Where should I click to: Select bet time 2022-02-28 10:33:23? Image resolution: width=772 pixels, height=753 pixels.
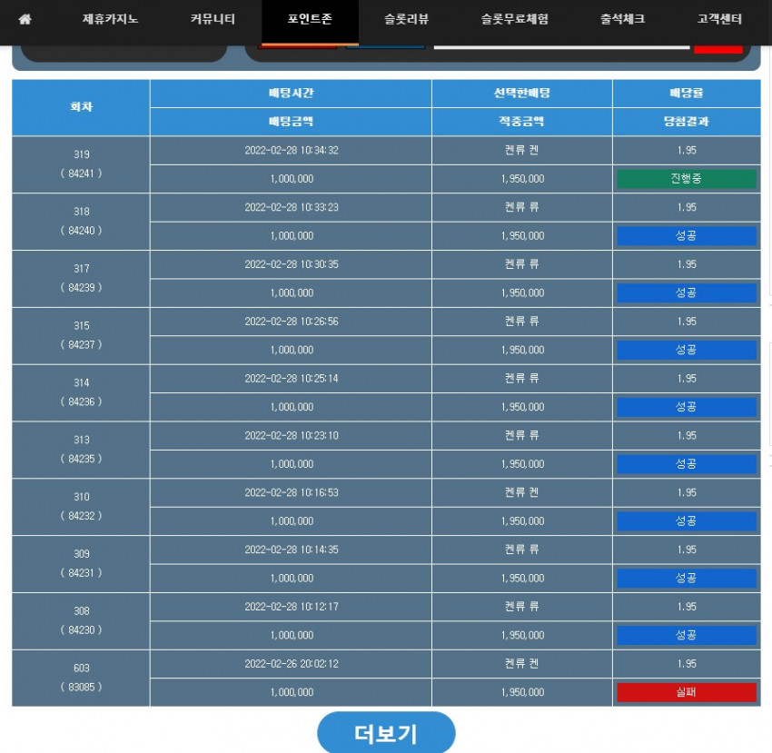(292, 207)
